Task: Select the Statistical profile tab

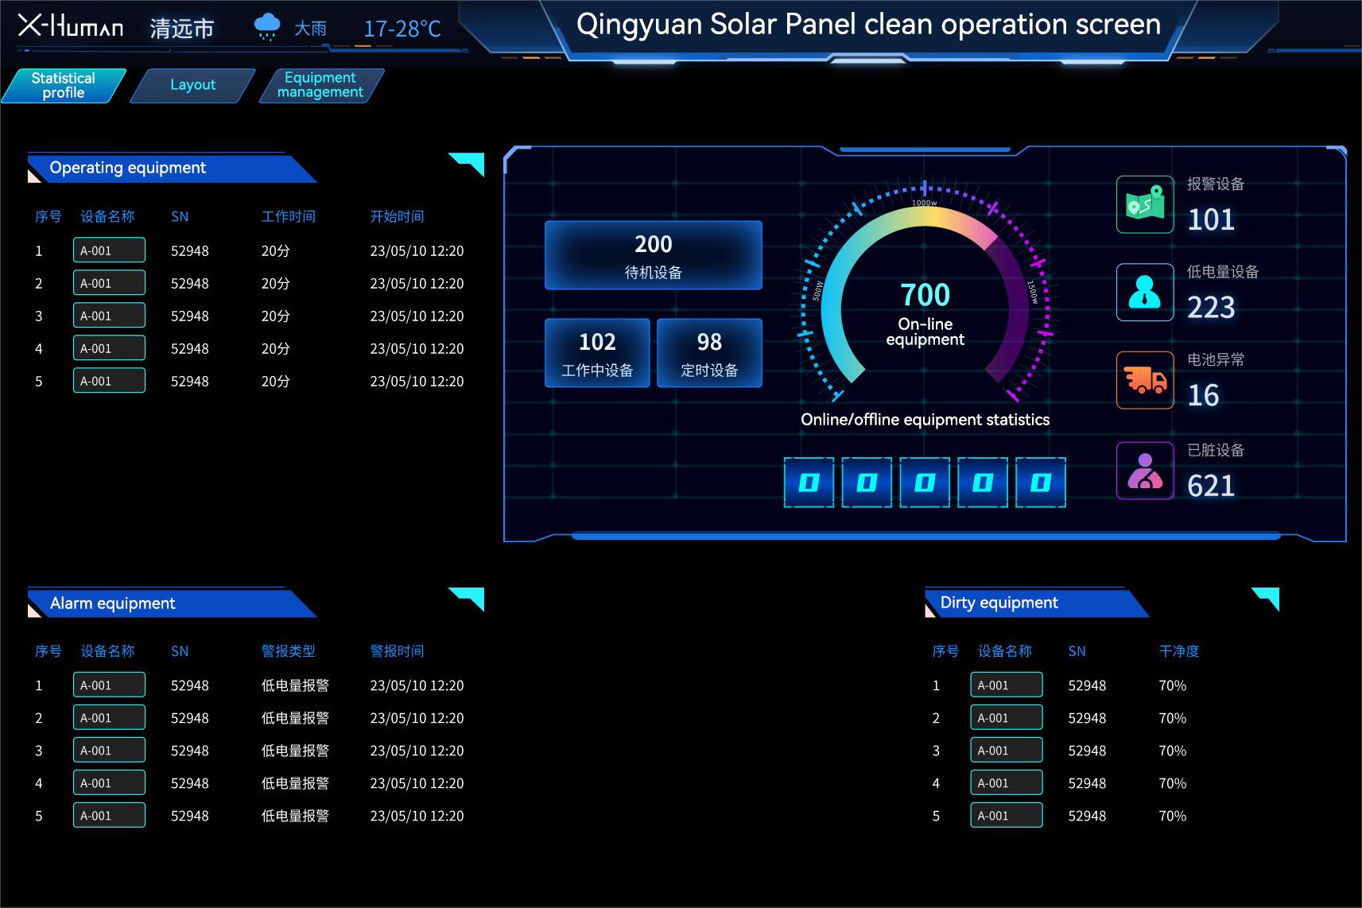Action: tap(63, 85)
